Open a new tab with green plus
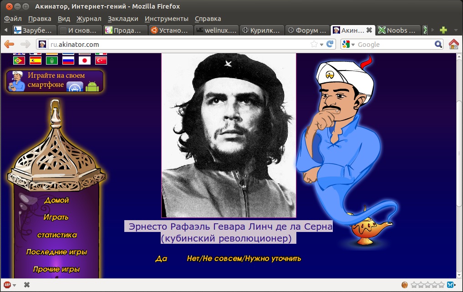 coord(443,30)
